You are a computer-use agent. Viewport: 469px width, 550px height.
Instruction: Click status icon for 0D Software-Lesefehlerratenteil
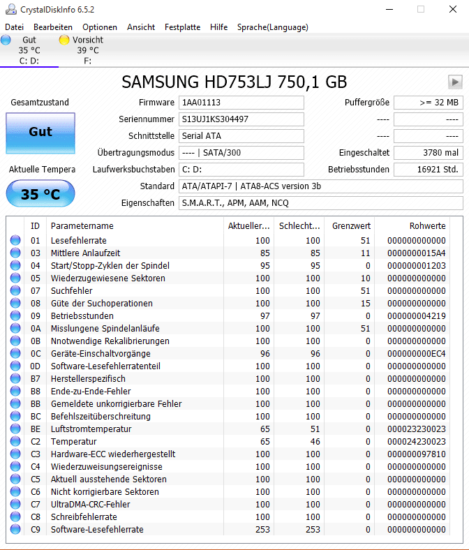15,366
